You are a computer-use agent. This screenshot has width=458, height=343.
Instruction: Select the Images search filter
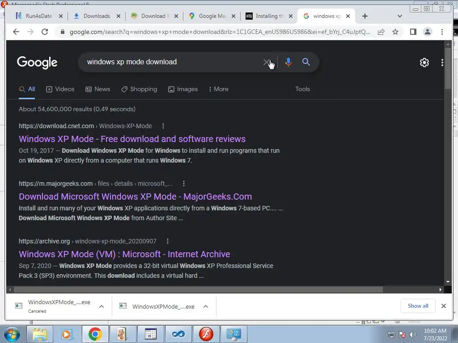[183, 89]
